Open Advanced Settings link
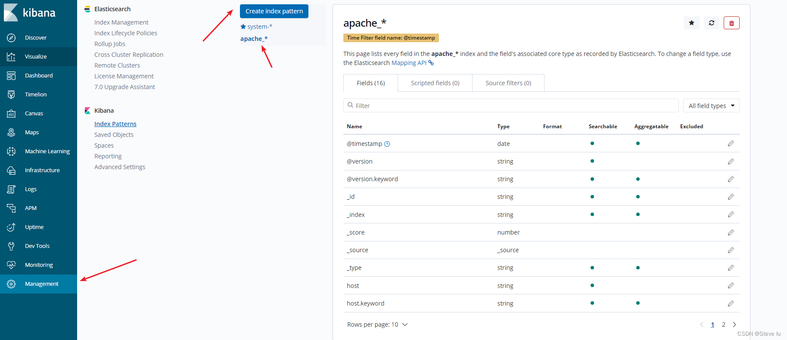 coord(120,167)
